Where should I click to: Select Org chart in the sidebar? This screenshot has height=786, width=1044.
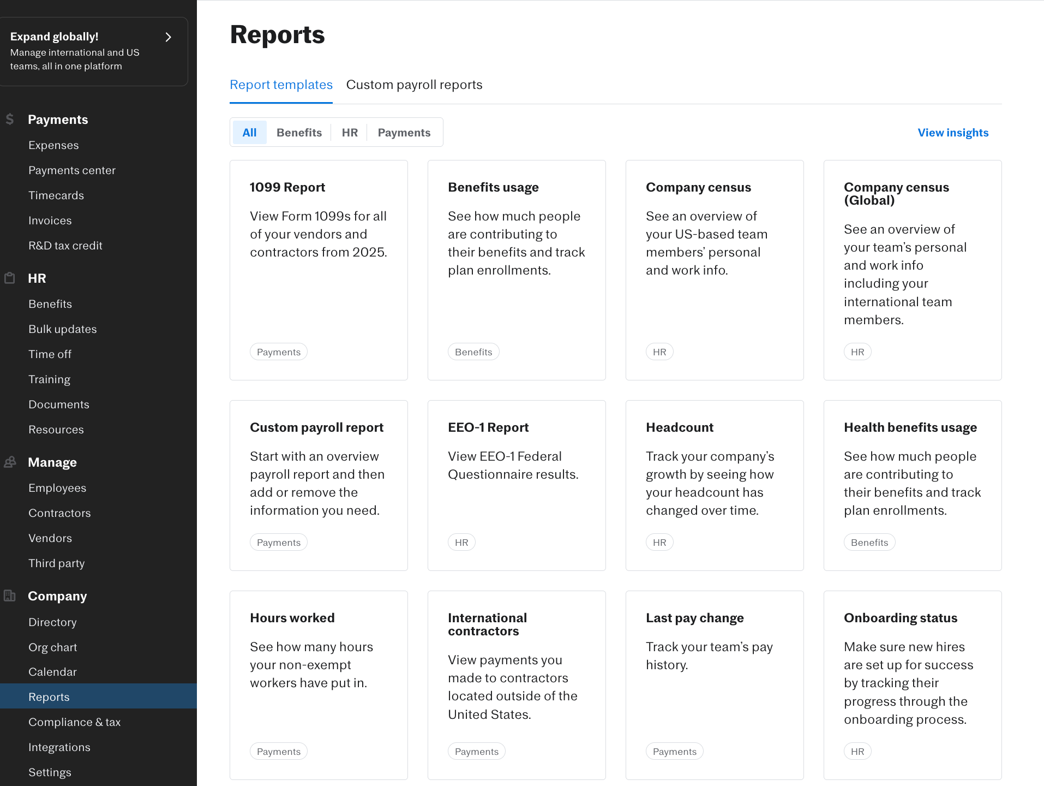coord(53,647)
